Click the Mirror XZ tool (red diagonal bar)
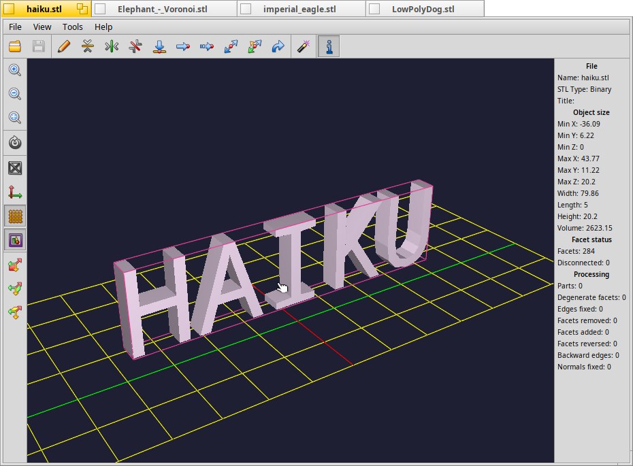The height and width of the screenshot is (466, 633). [x=135, y=46]
